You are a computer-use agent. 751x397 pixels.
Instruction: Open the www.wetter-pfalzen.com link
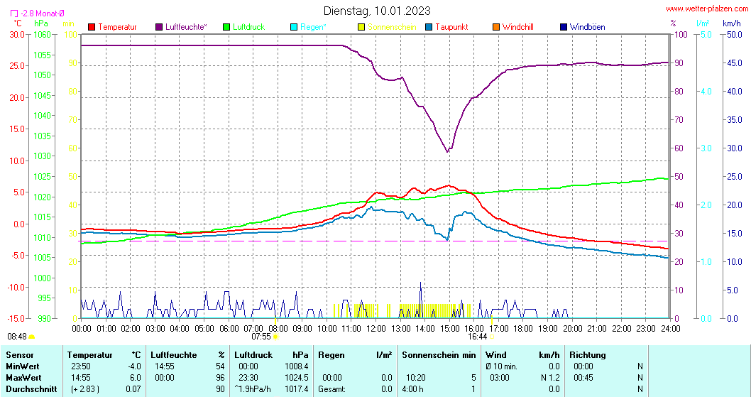[707, 9]
